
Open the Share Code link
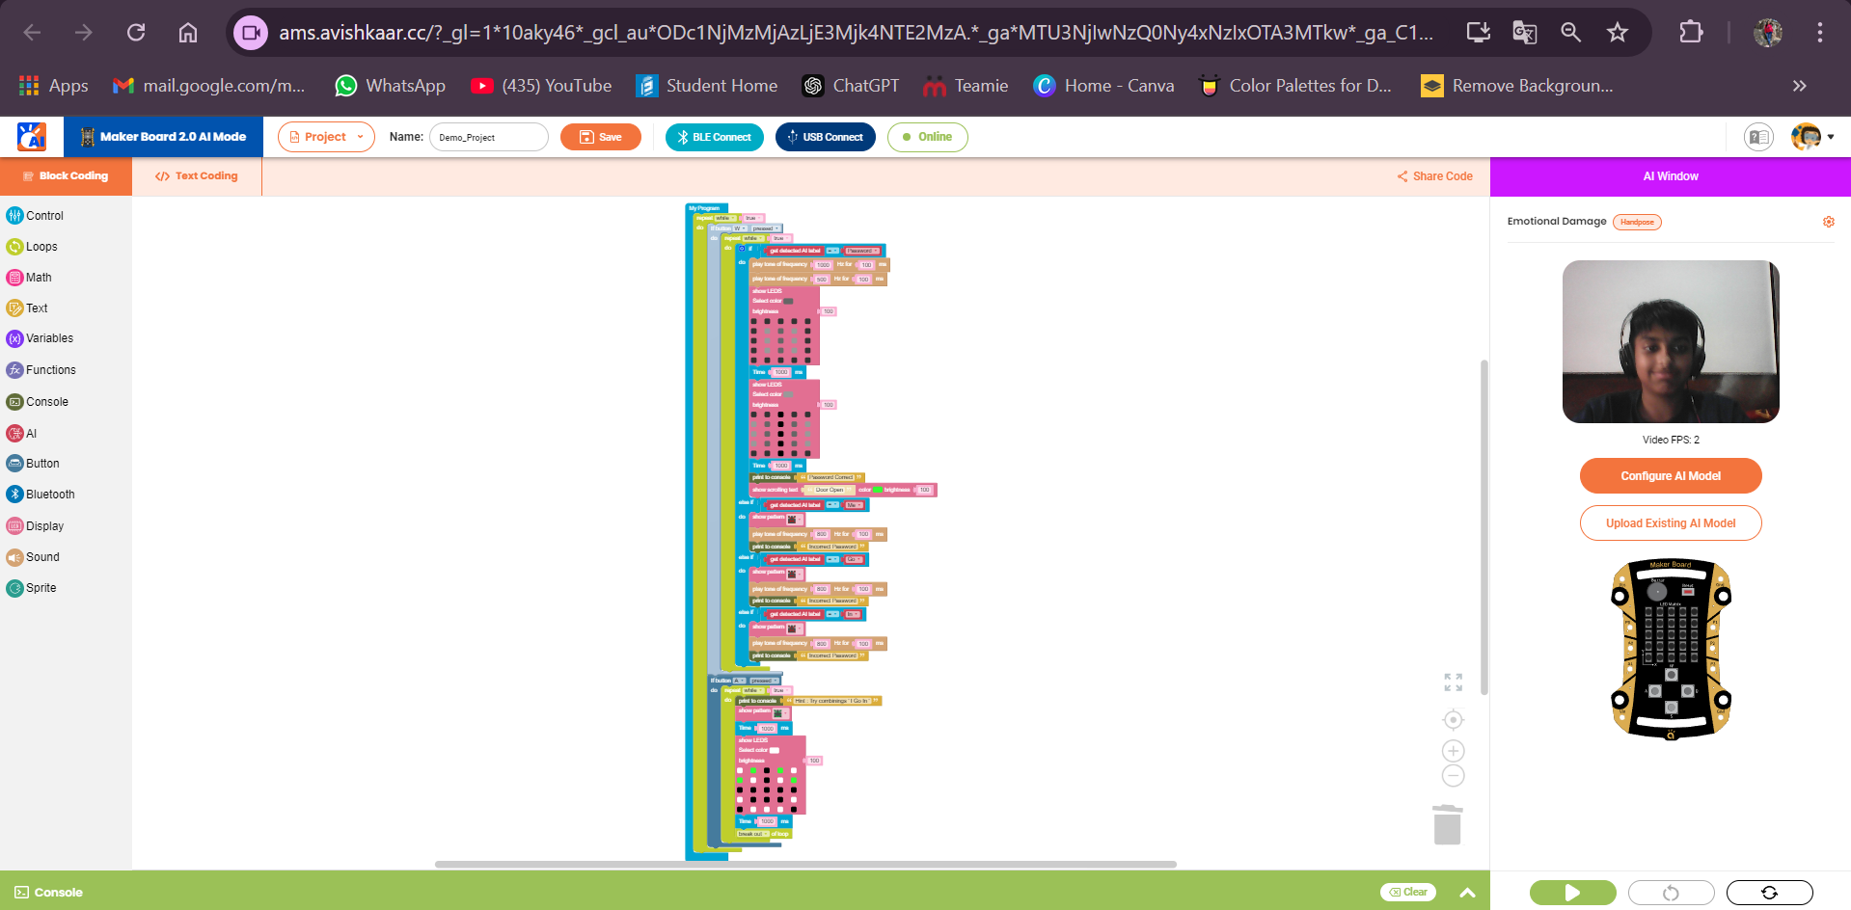(1434, 175)
